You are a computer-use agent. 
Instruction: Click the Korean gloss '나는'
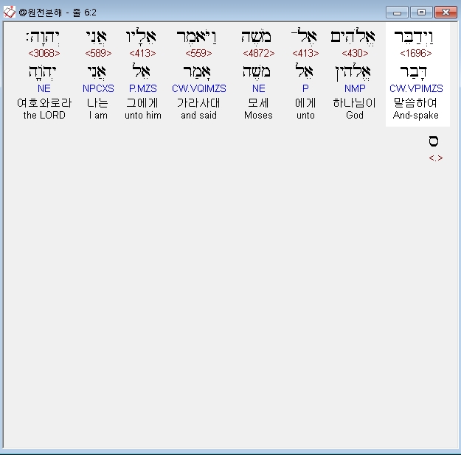pos(97,103)
